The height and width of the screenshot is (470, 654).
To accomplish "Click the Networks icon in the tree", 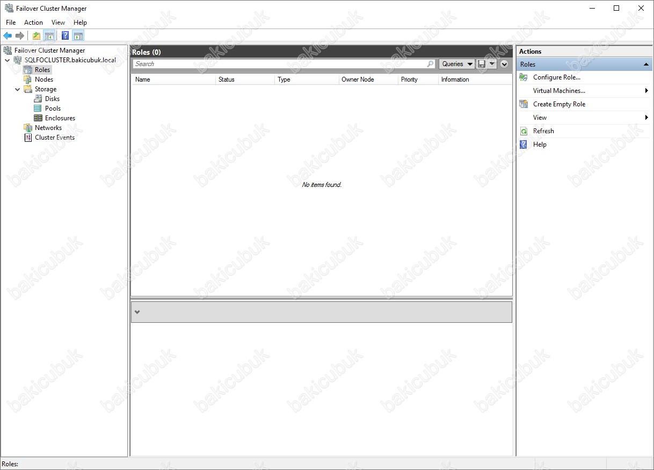I will (28, 128).
